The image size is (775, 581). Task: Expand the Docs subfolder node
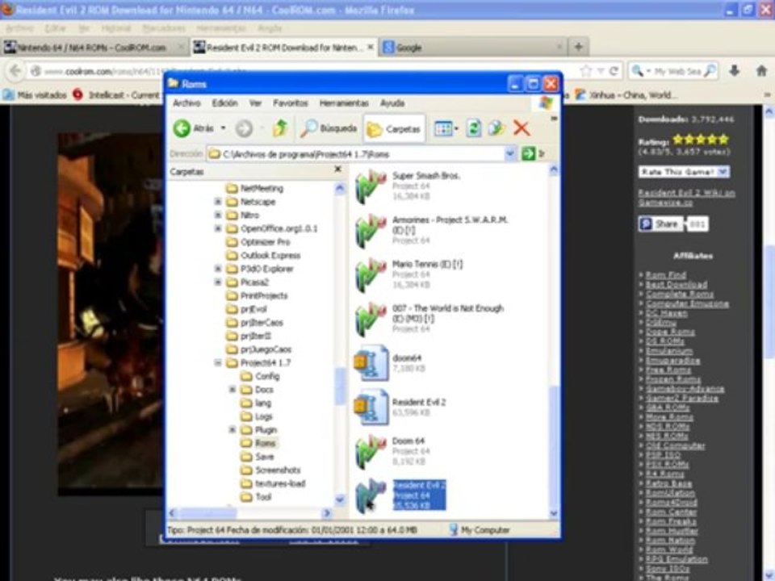pyautogui.click(x=232, y=389)
